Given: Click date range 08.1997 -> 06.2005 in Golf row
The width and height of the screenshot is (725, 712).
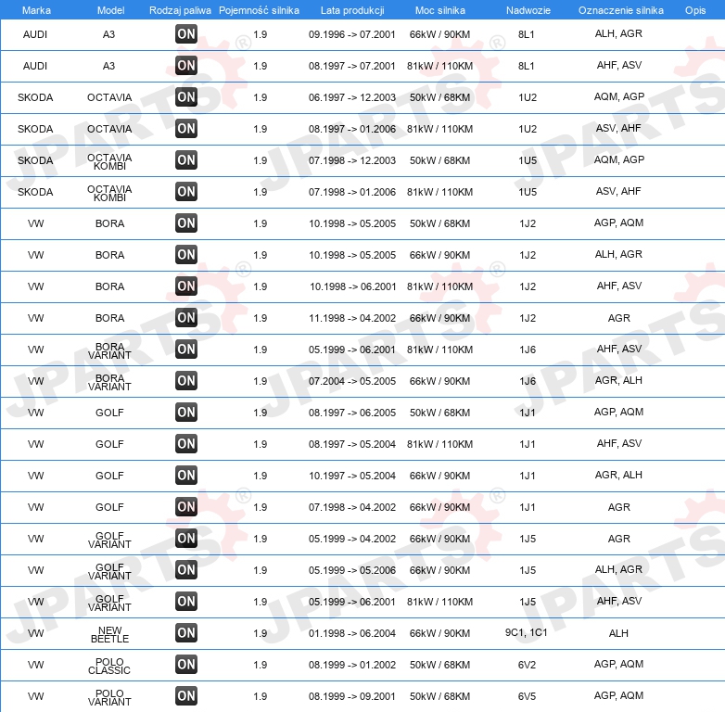Looking at the screenshot, I should (x=352, y=413).
